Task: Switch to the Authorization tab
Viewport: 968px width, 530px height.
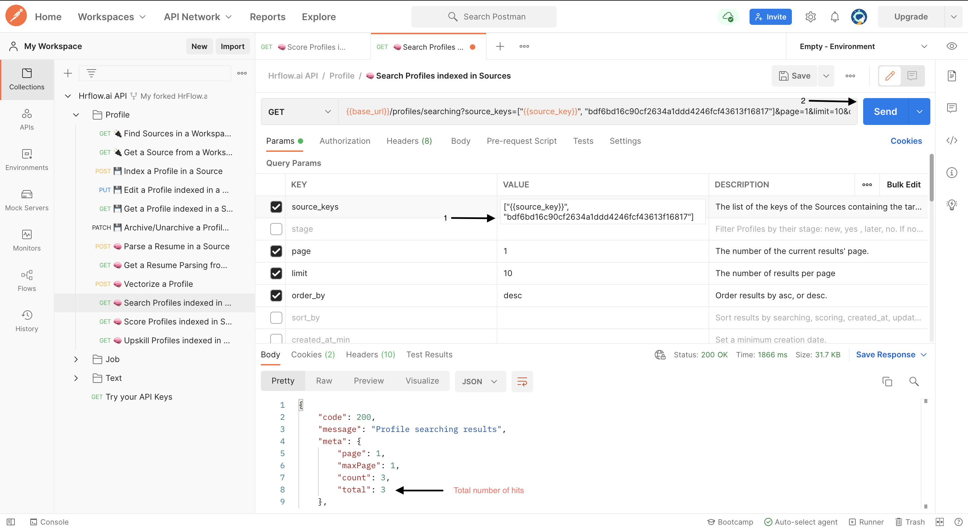Action: (345, 141)
